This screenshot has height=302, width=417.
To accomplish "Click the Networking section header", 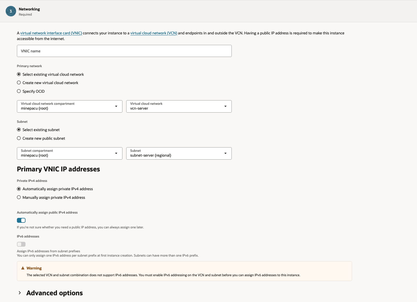I will point(29,9).
